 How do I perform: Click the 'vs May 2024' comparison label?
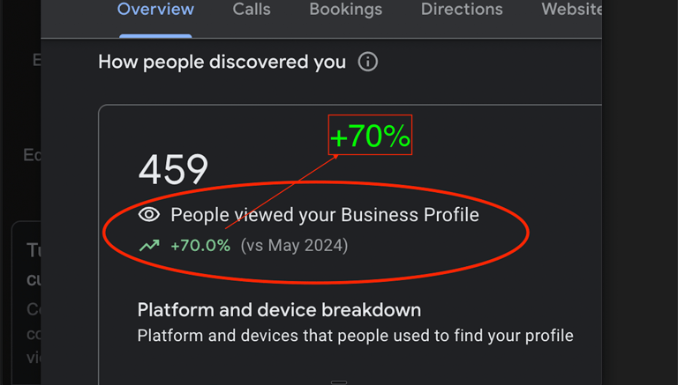[x=294, y=246]
